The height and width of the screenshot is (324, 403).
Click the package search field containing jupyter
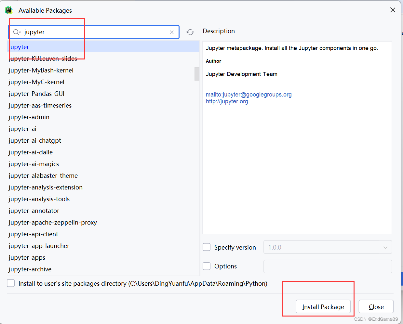pos(94,32)
